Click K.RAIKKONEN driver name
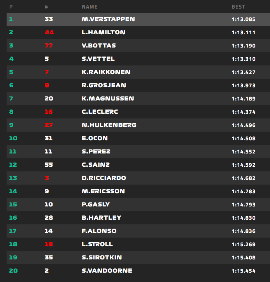 pyautogui.click(x=106, y=72)
